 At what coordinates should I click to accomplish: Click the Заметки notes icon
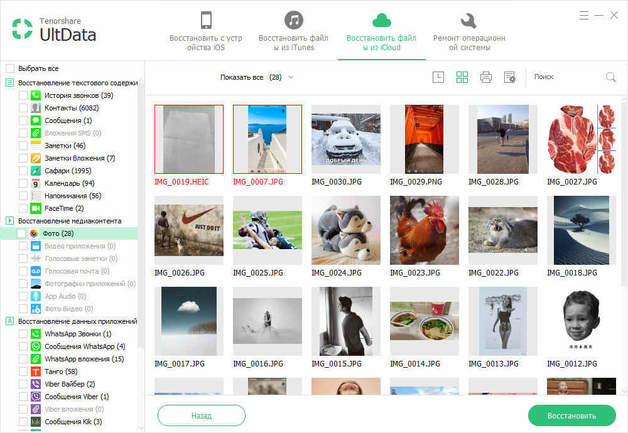(x=36, y=145)
